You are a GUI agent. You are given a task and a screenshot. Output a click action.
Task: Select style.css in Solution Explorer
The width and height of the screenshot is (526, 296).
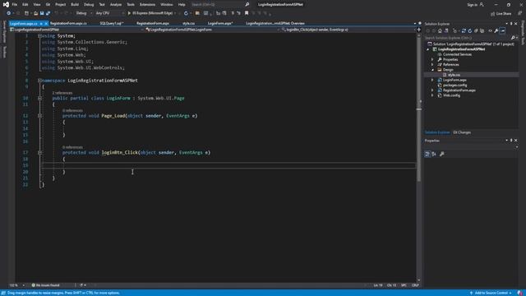click(x=454, y=75)
